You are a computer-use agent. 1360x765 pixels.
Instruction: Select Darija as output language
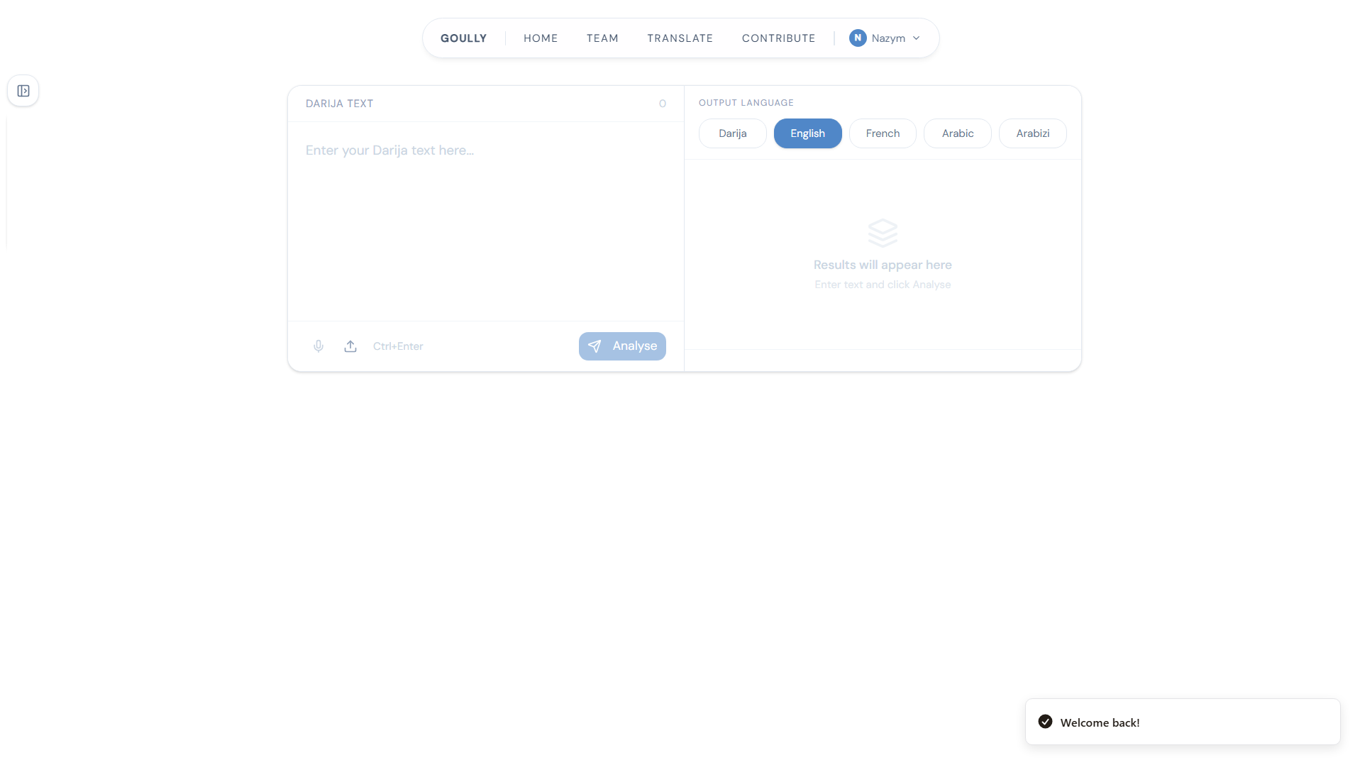tap(732, 133)
